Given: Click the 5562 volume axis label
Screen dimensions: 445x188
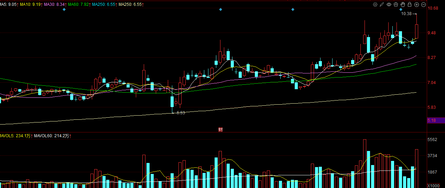Looking at the screenshot, I should click(x=432, y=140).
